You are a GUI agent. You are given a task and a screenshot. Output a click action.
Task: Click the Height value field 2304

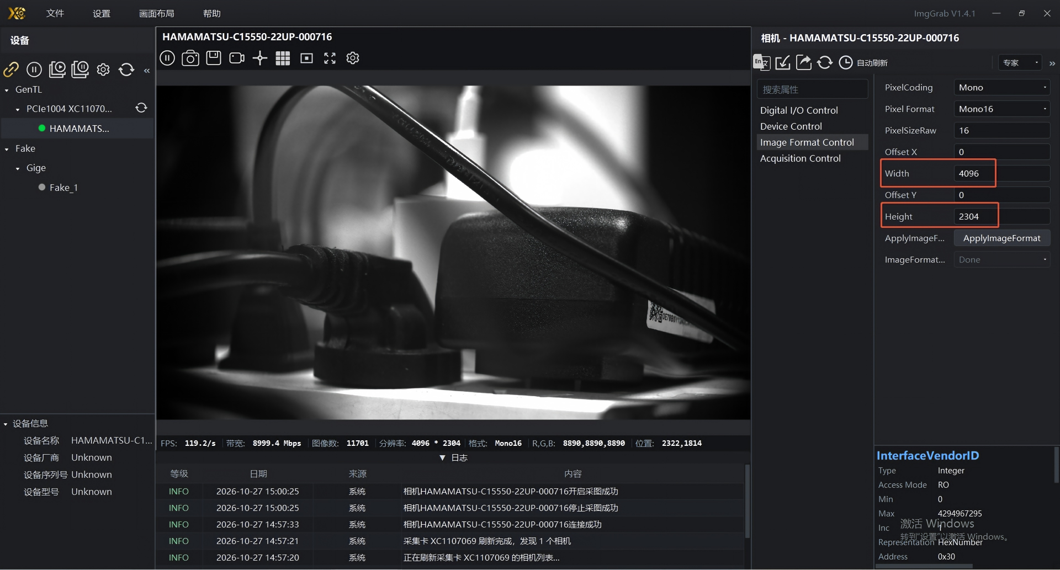[1001, 216]
